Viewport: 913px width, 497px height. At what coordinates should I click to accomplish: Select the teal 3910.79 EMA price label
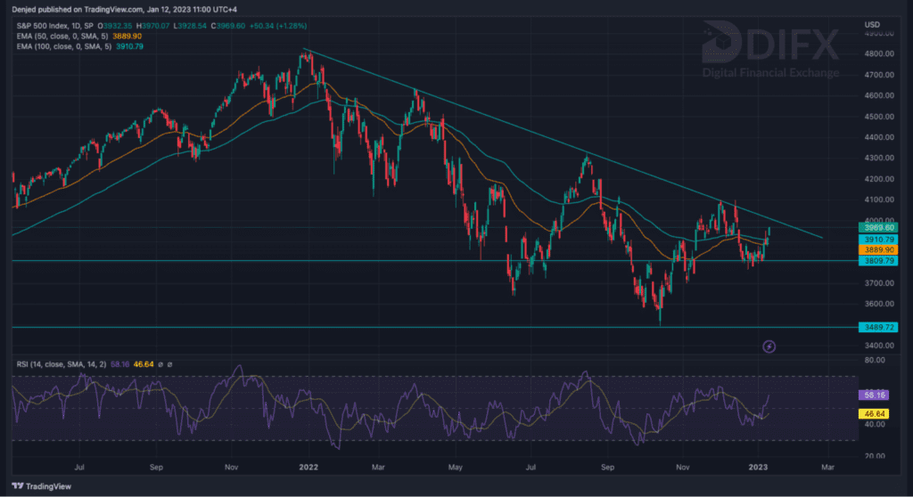(x=875, y=240)
